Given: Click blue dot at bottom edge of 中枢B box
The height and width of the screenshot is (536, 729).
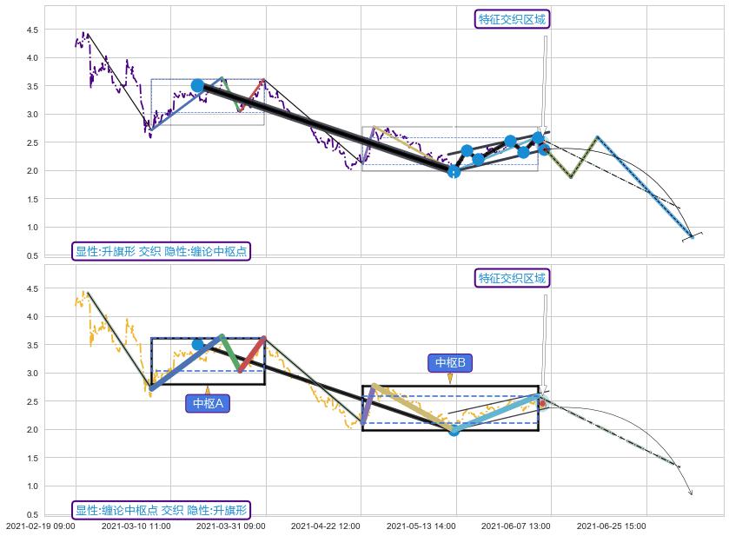Looking at the screenshot, I should pos(454,430).
